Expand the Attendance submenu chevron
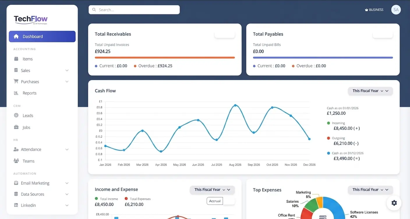This screenshot has height=219, width=410. pyautogui.click(x=67, y=149)
